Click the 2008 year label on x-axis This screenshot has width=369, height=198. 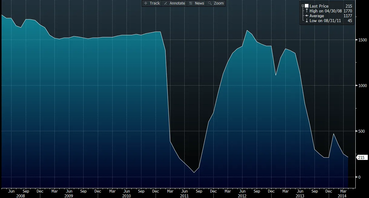pyautogui.click(x=20, y=196)
